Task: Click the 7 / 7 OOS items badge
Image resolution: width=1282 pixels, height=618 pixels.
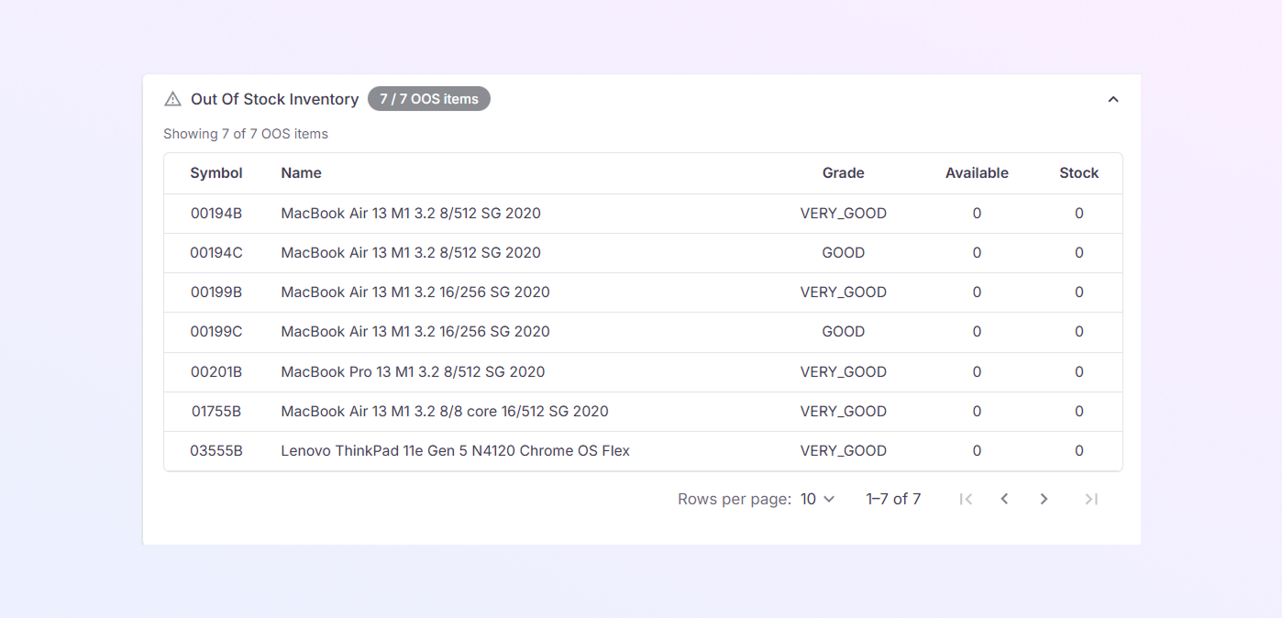Action: pyautogui.click(x=429, y=99)
